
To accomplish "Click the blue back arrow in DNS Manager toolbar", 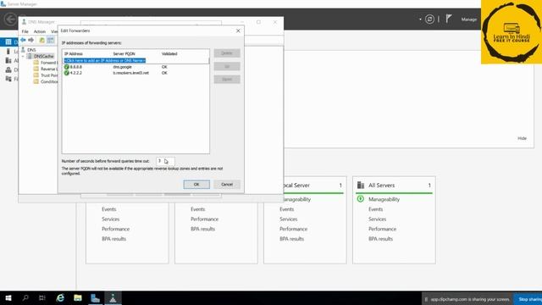I will [23, 40].
